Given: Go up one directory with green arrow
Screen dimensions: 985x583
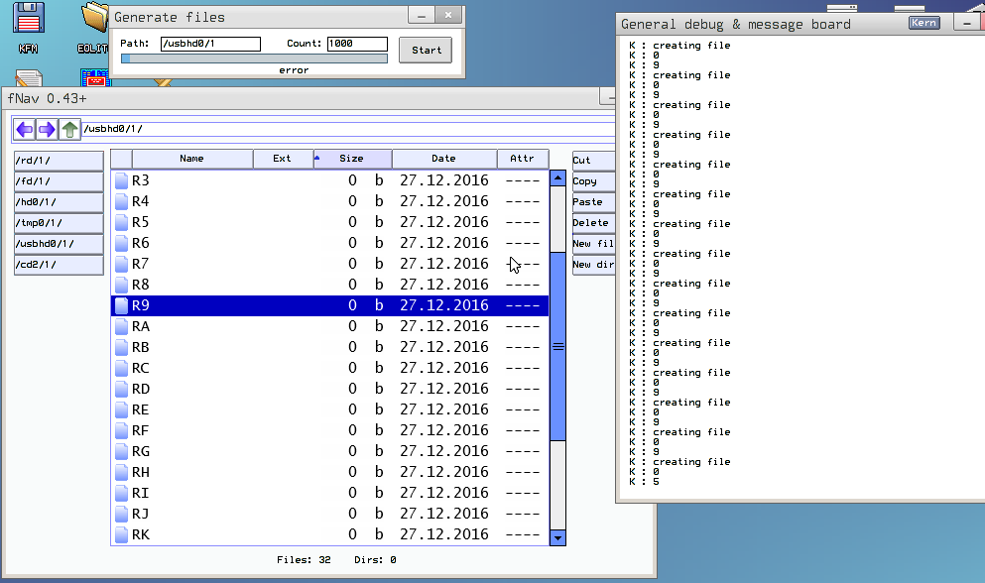Looking at the screenshot, I should (69, 129).
